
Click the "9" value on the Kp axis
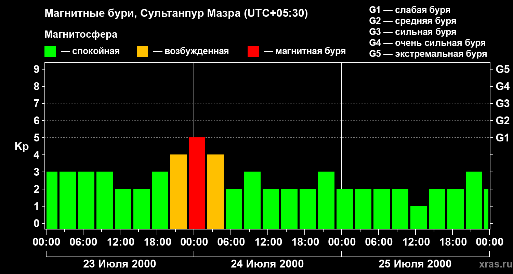(x=37, y=69)
